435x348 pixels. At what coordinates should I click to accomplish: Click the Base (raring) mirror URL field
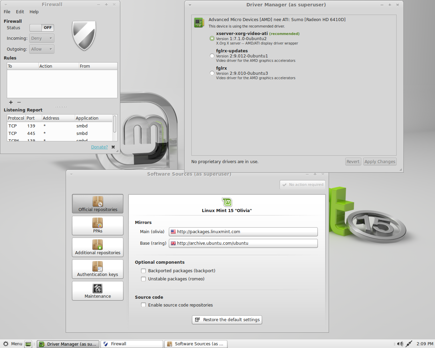[243, 243]
